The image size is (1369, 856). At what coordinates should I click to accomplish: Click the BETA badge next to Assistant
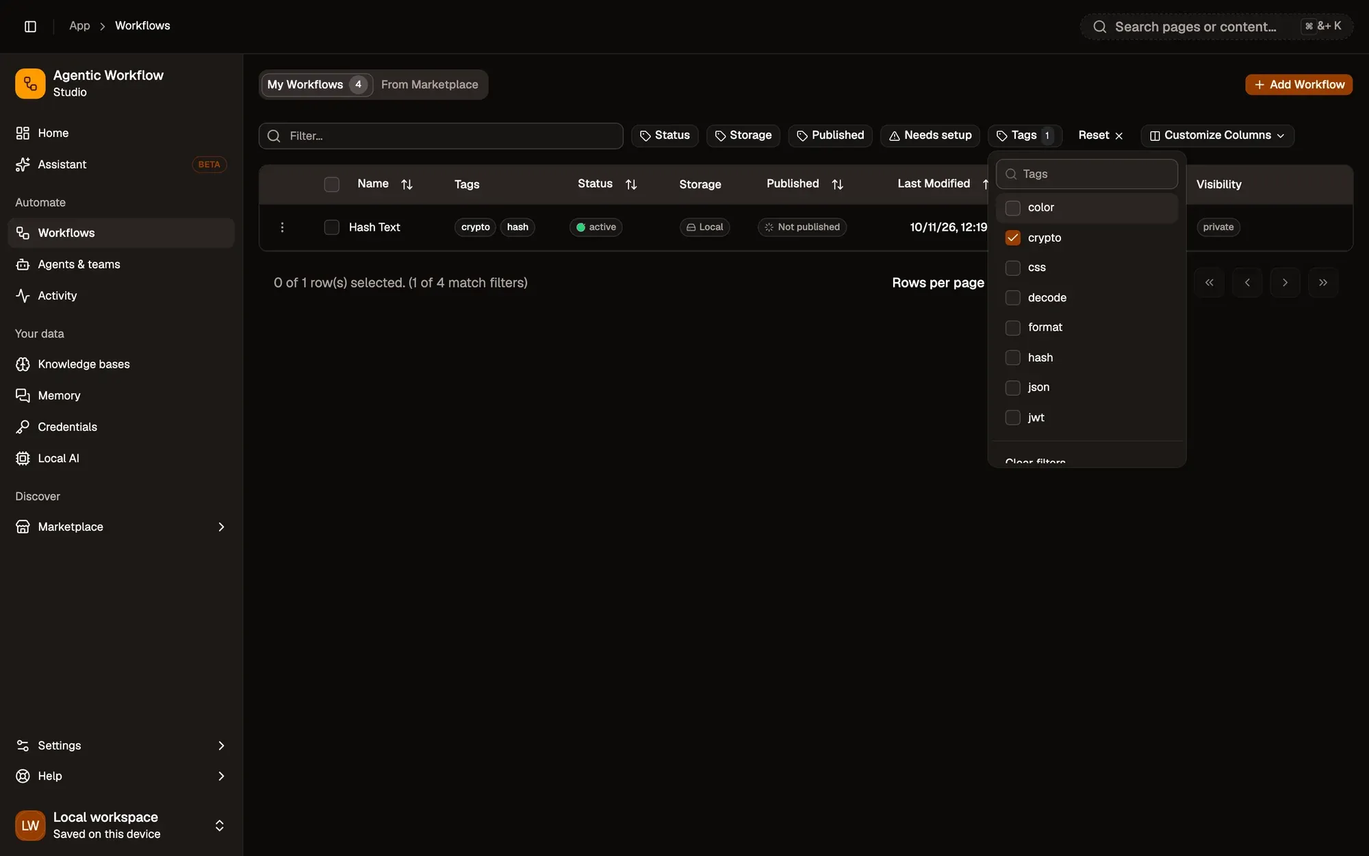[x=209, y=164]
